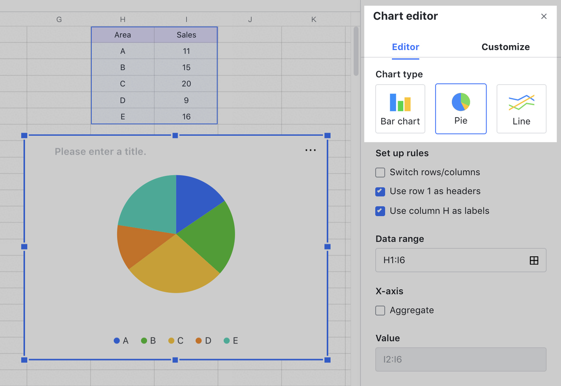The height and width of the screenshot is (386, 561).
Task: Open the data range grid selector icon
Action: pyautogui.click(x=534, y=261)
